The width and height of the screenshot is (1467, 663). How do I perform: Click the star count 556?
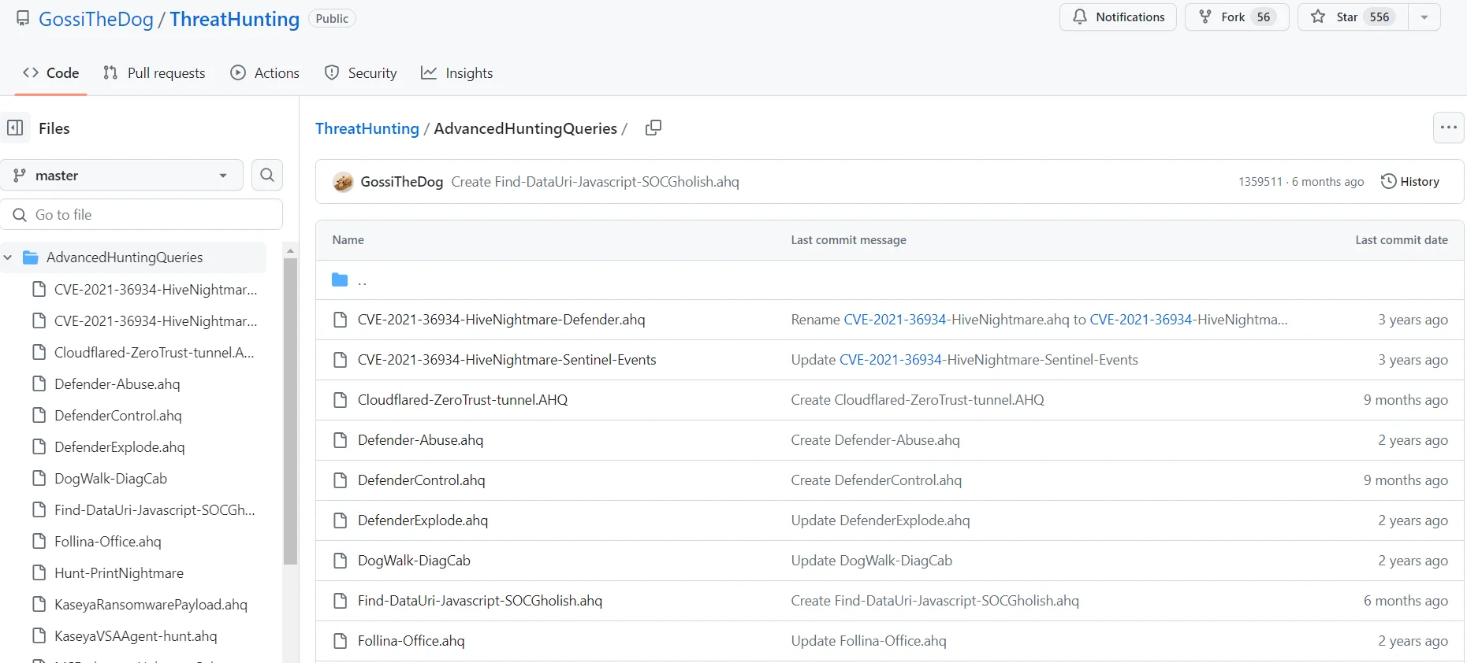pos(1380,17)
